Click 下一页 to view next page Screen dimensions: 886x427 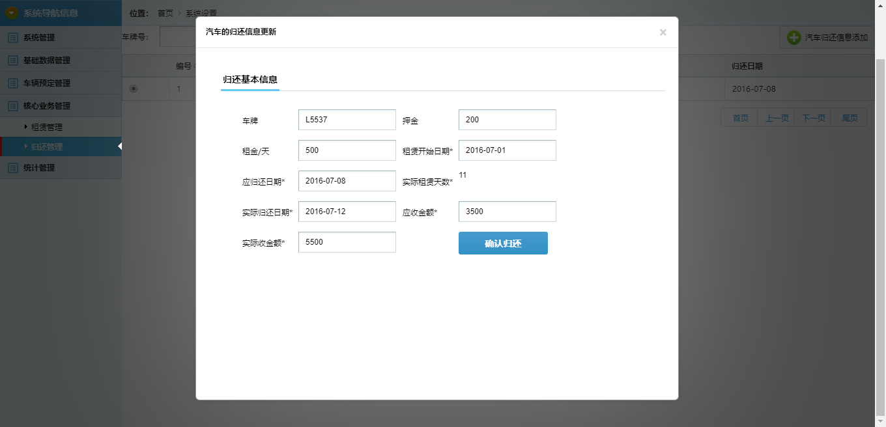point(813,117)
